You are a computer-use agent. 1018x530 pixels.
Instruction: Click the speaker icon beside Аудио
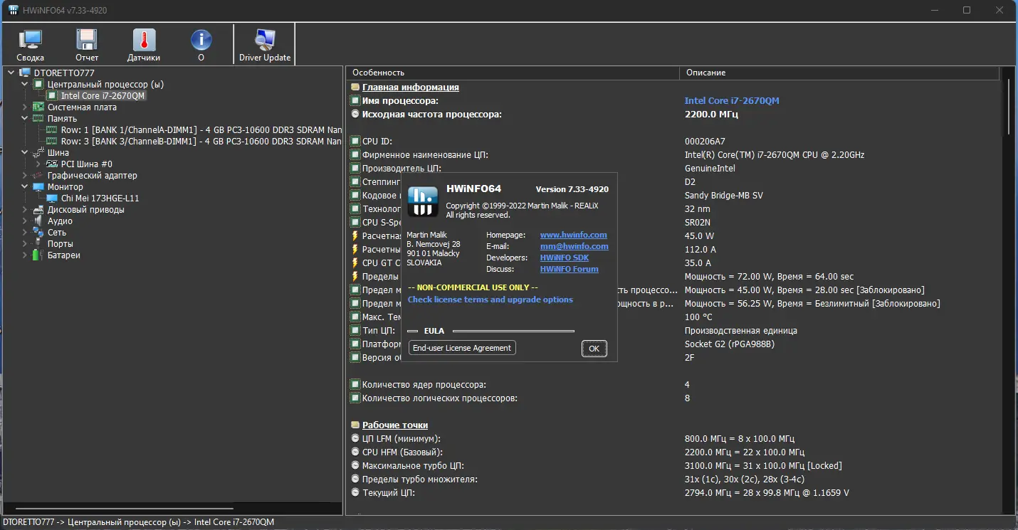(x=38, y=221)
